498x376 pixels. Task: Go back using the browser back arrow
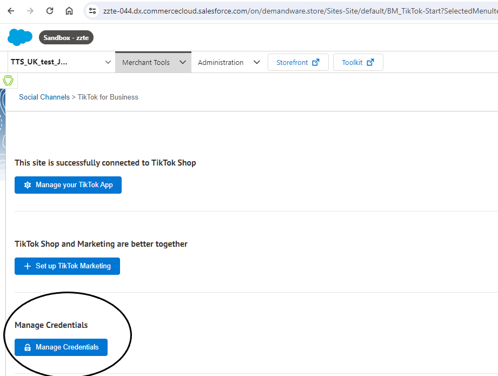click(x=11, y=11)
